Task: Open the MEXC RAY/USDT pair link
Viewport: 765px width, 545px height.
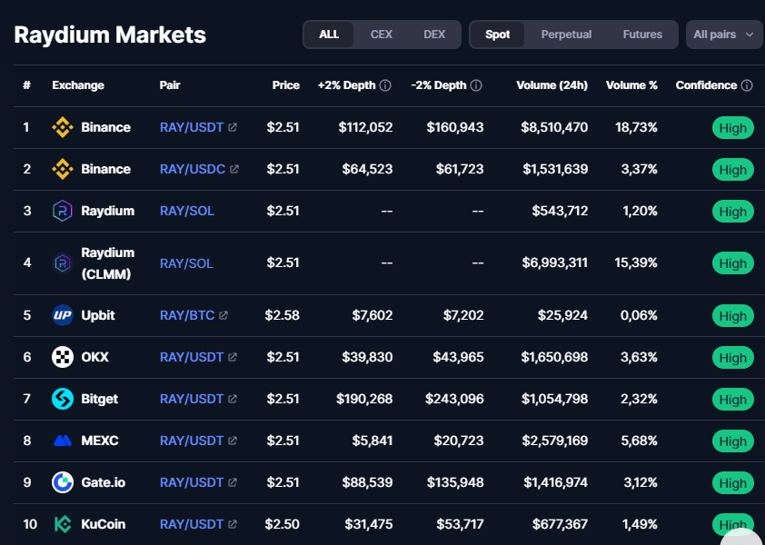Action: point(192,441)
